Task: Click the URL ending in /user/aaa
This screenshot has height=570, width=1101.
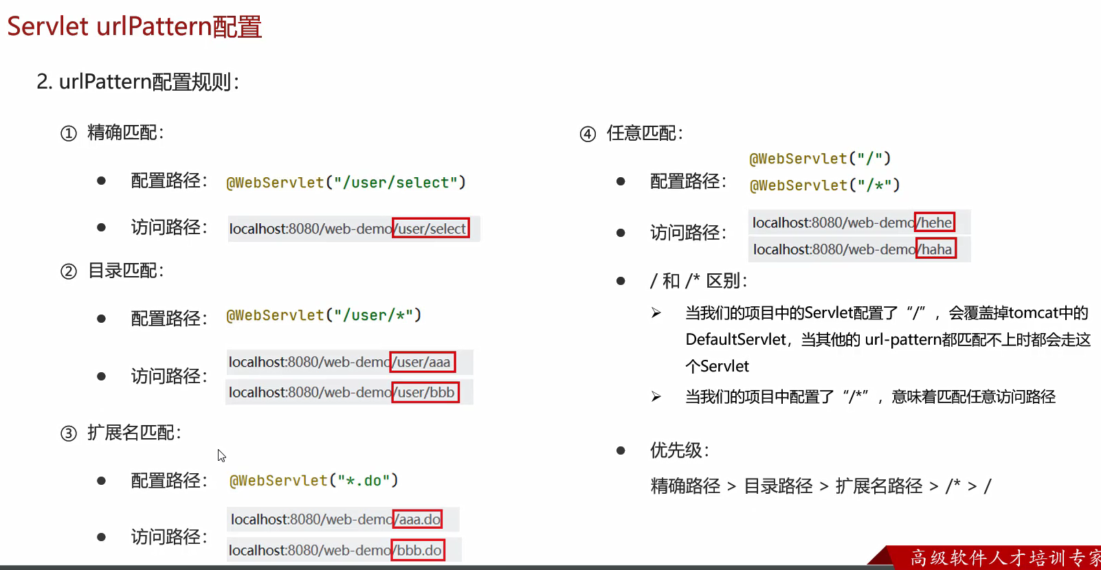Action: point(350,362)
